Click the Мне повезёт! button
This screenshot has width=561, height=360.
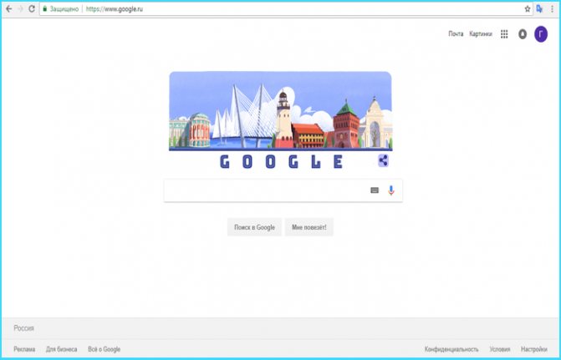[309, 227]
